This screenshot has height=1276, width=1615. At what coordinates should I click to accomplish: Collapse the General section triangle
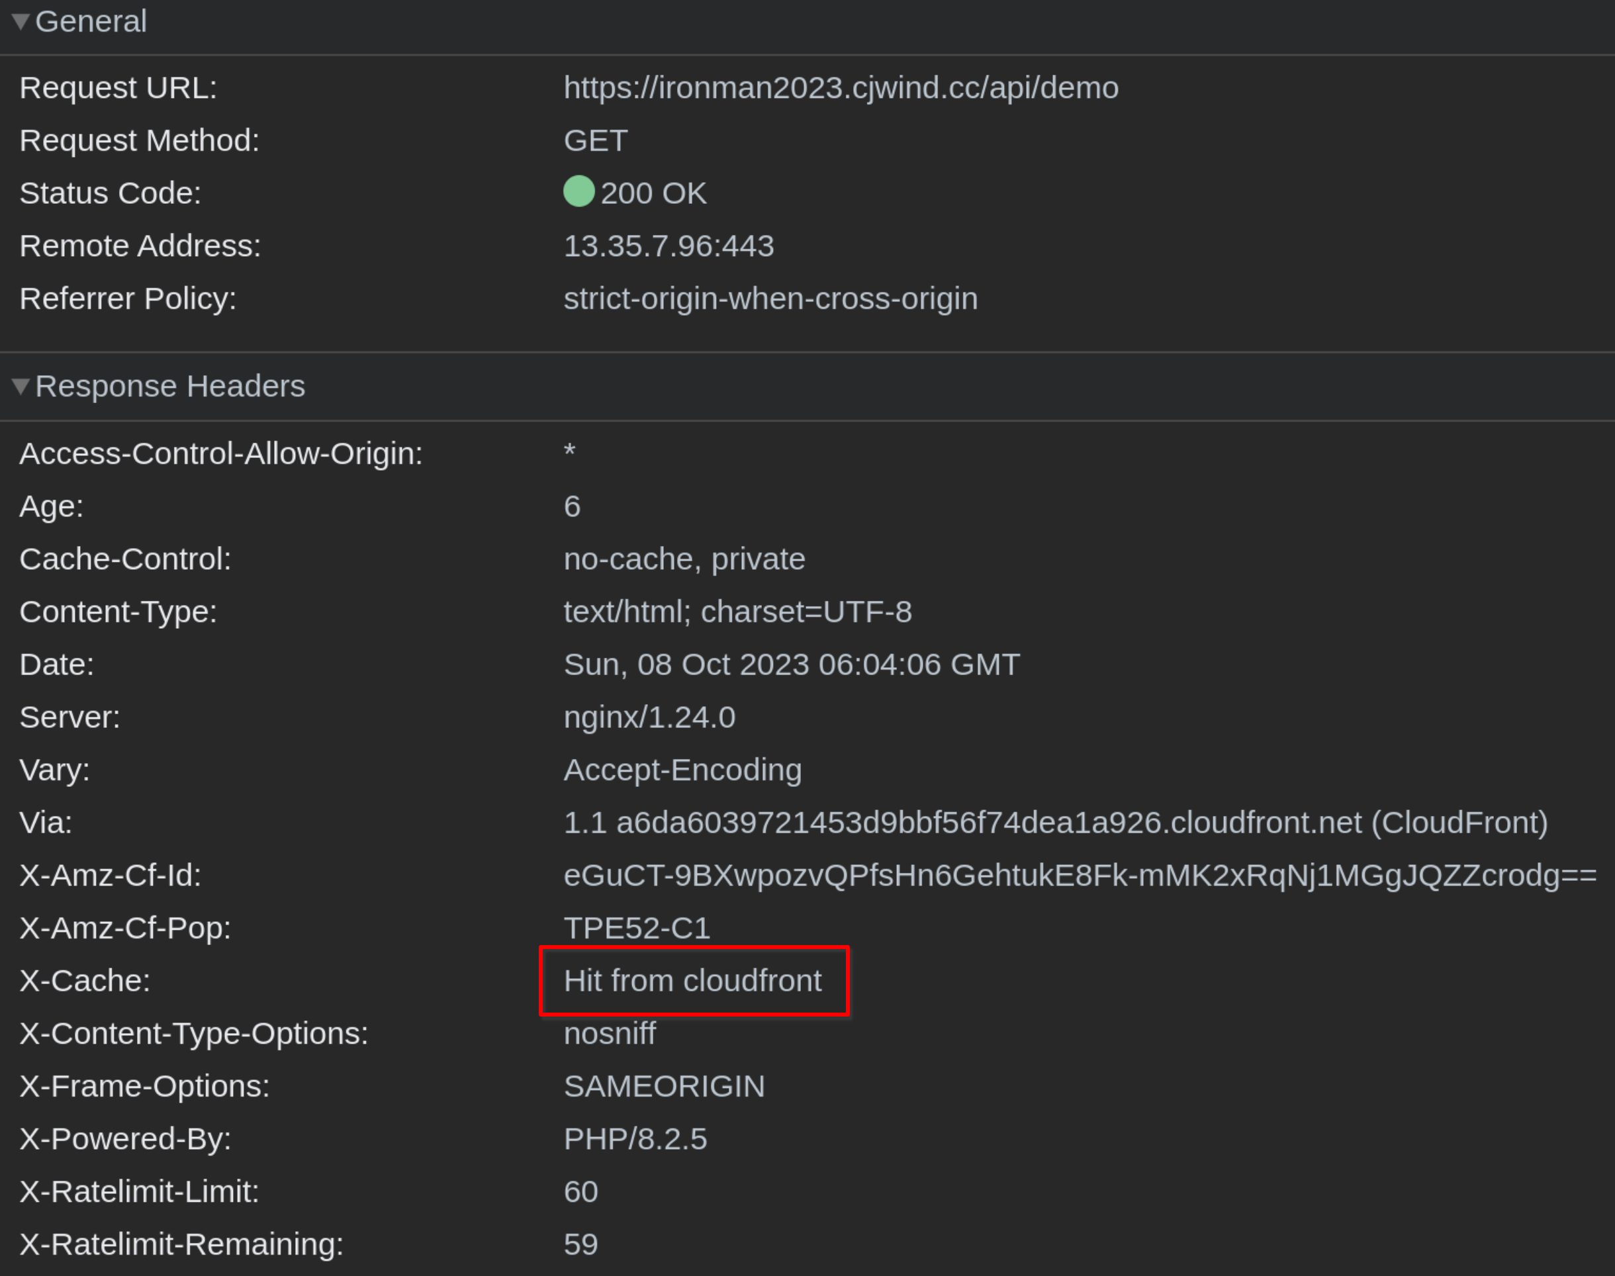21,22
